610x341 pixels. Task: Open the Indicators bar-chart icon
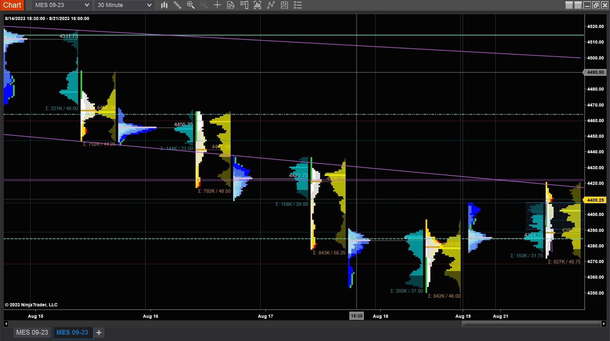pyautogui.click(x=257, y=5)
